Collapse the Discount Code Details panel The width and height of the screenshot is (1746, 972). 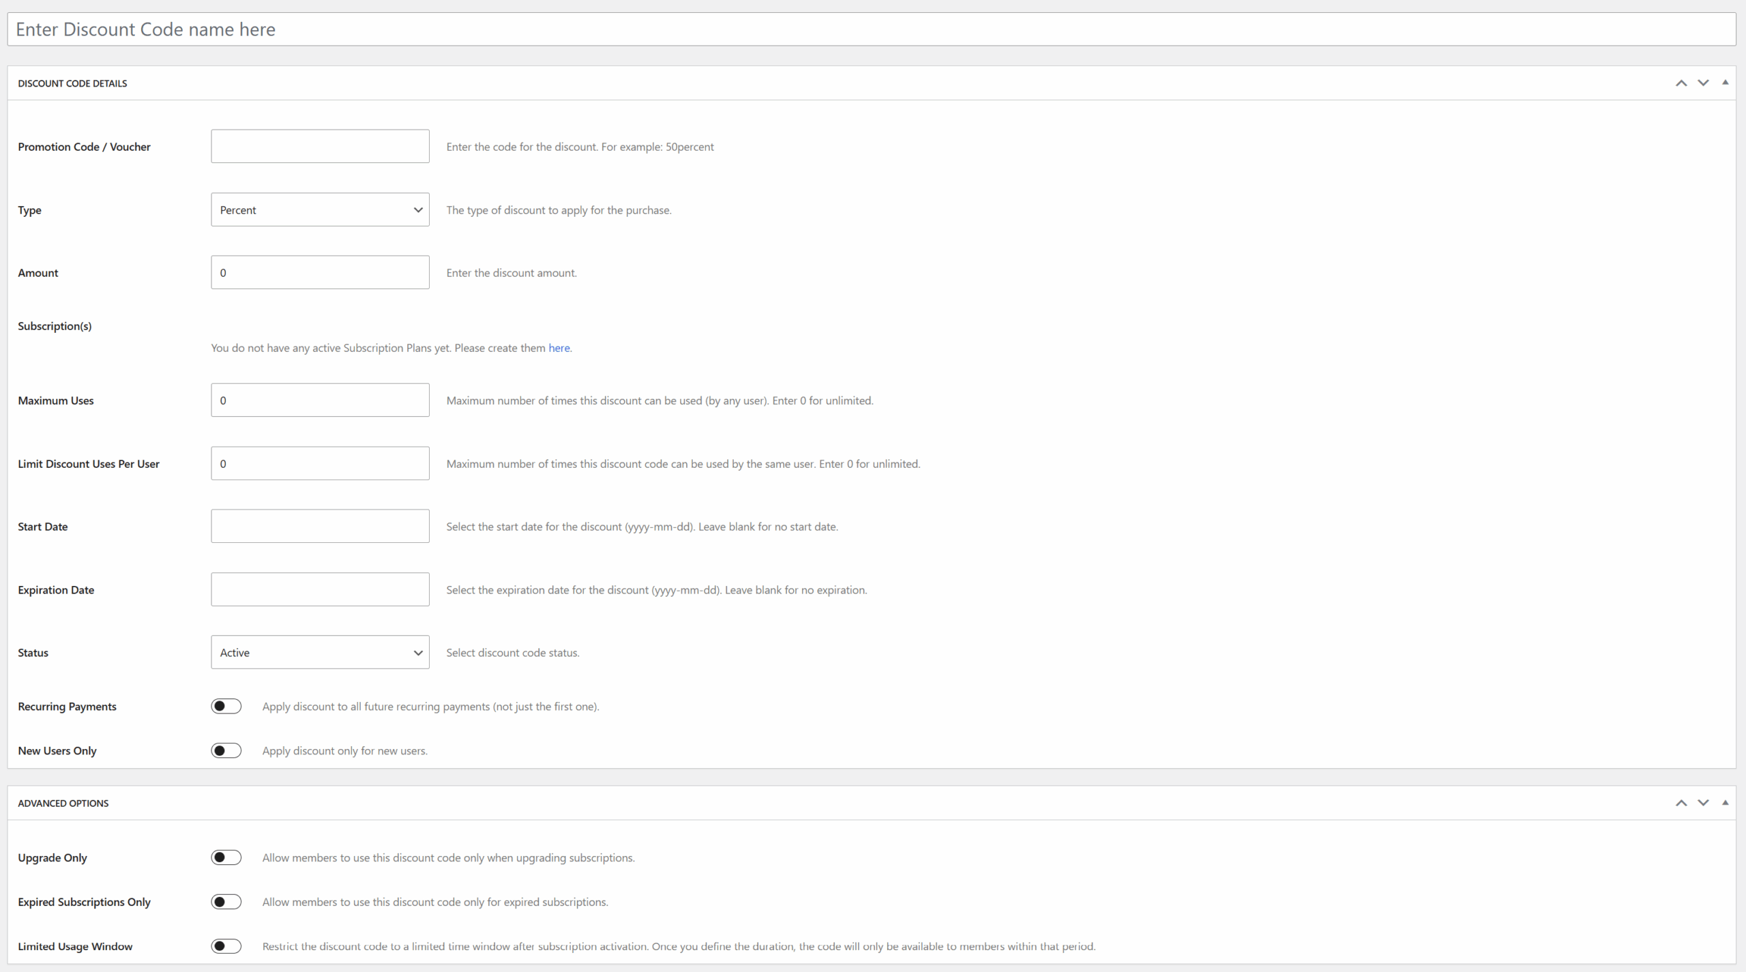[1725, 83]
